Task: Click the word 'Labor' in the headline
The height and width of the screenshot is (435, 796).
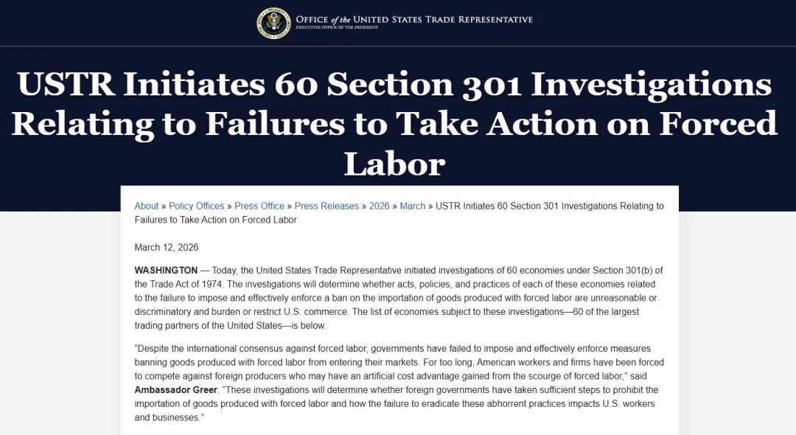Action: coord(394,164)
